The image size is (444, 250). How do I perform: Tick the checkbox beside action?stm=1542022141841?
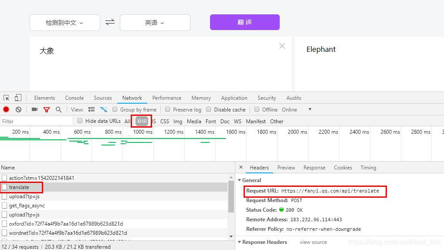tap(4, 178)
